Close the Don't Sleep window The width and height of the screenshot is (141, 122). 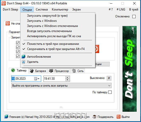coord(134,3)
